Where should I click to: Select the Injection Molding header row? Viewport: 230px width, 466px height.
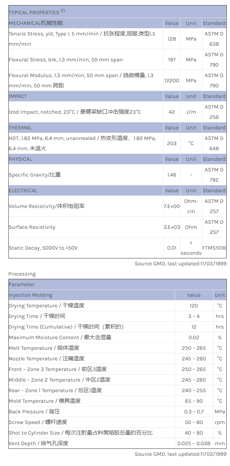(31, 295)
